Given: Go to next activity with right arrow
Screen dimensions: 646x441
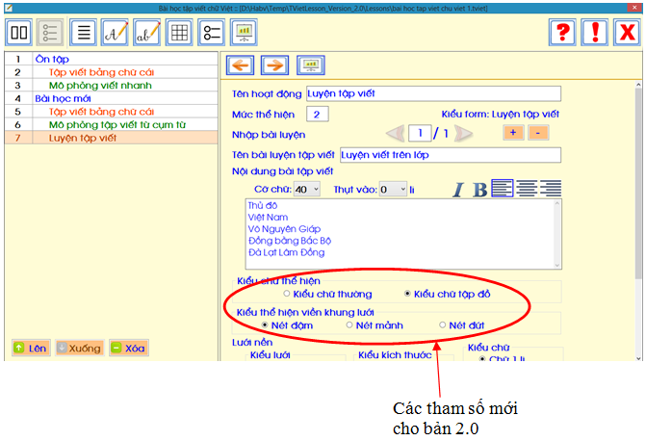Looking at the screenshot, I should pos(274,65).
